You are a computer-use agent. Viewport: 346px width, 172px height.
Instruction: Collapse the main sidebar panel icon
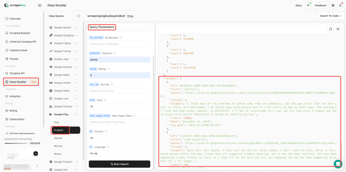[40, 5]
